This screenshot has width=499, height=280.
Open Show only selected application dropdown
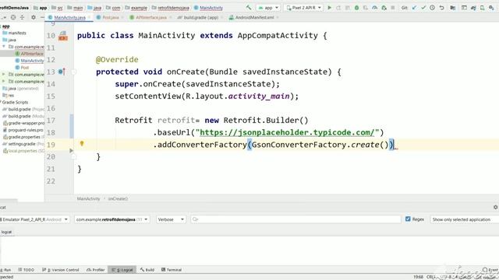[x=465, y=219]
